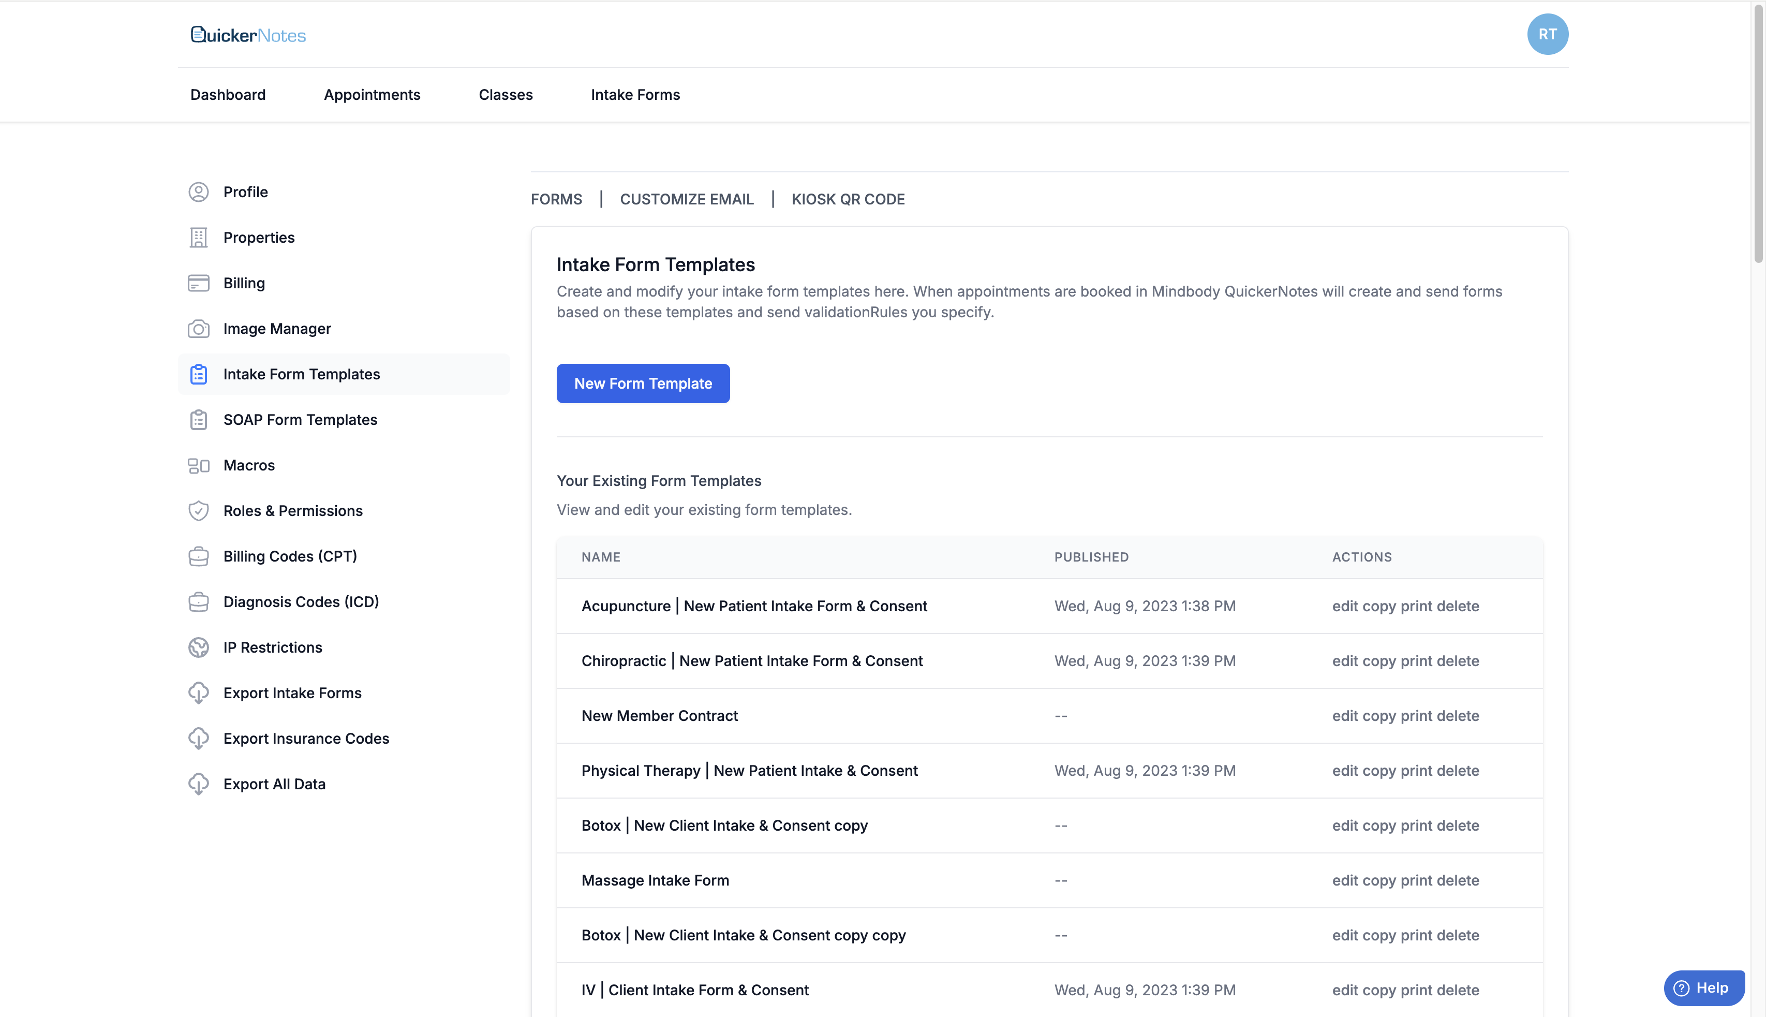Click the IP Restrictions globe icon
The image size is (1766, 1017).
198,647
